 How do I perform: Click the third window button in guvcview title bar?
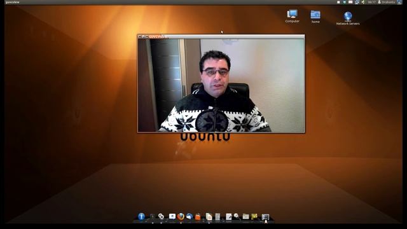[147, 37]
